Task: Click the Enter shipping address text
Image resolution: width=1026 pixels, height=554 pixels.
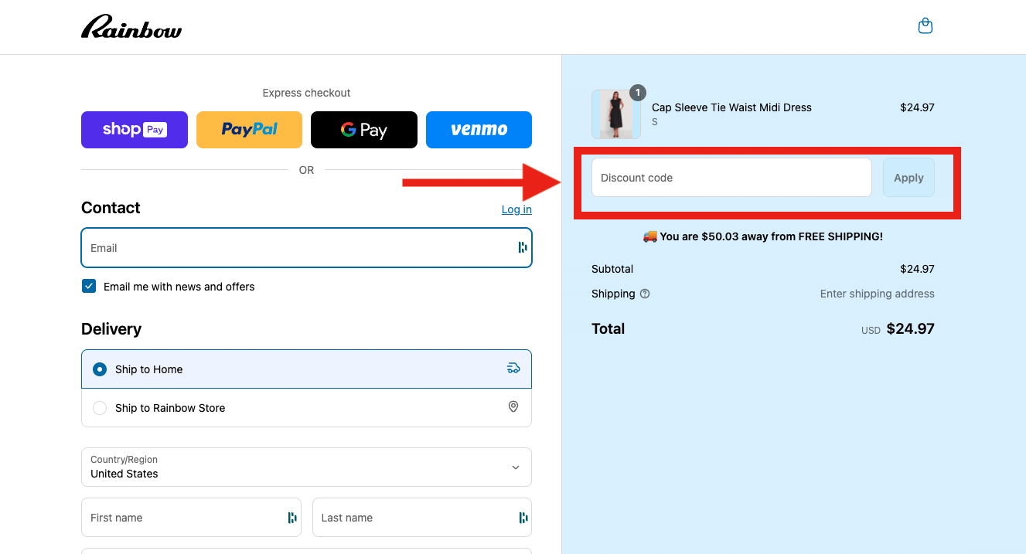Action: click(877, 294)
